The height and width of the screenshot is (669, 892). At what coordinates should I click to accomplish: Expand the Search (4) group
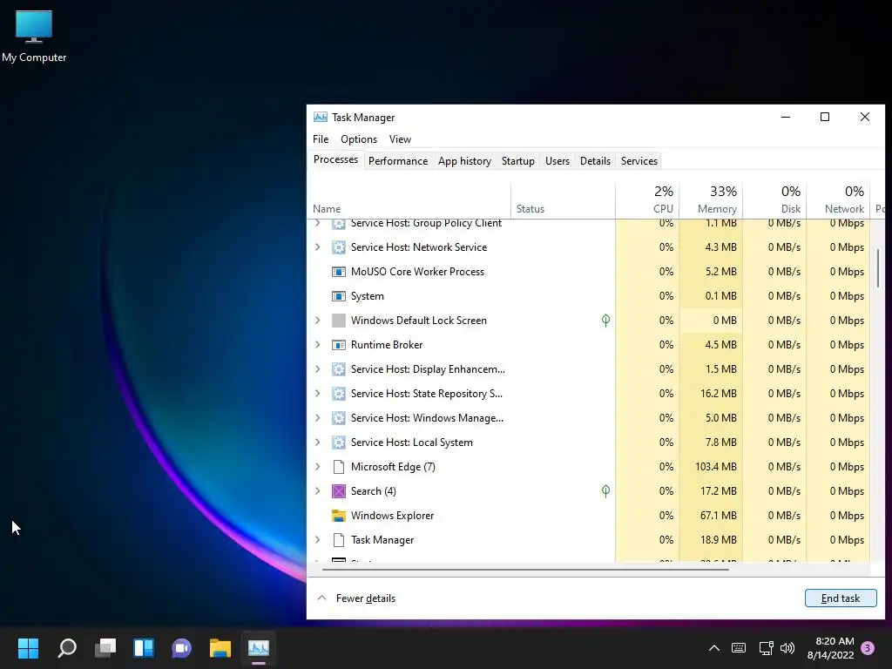pyautogui.click(x=317, y=491)
